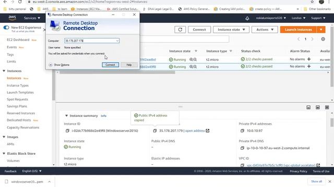Click the Launch instances button
Viewport: 334px width, 187px height.
tap(299, 30)
